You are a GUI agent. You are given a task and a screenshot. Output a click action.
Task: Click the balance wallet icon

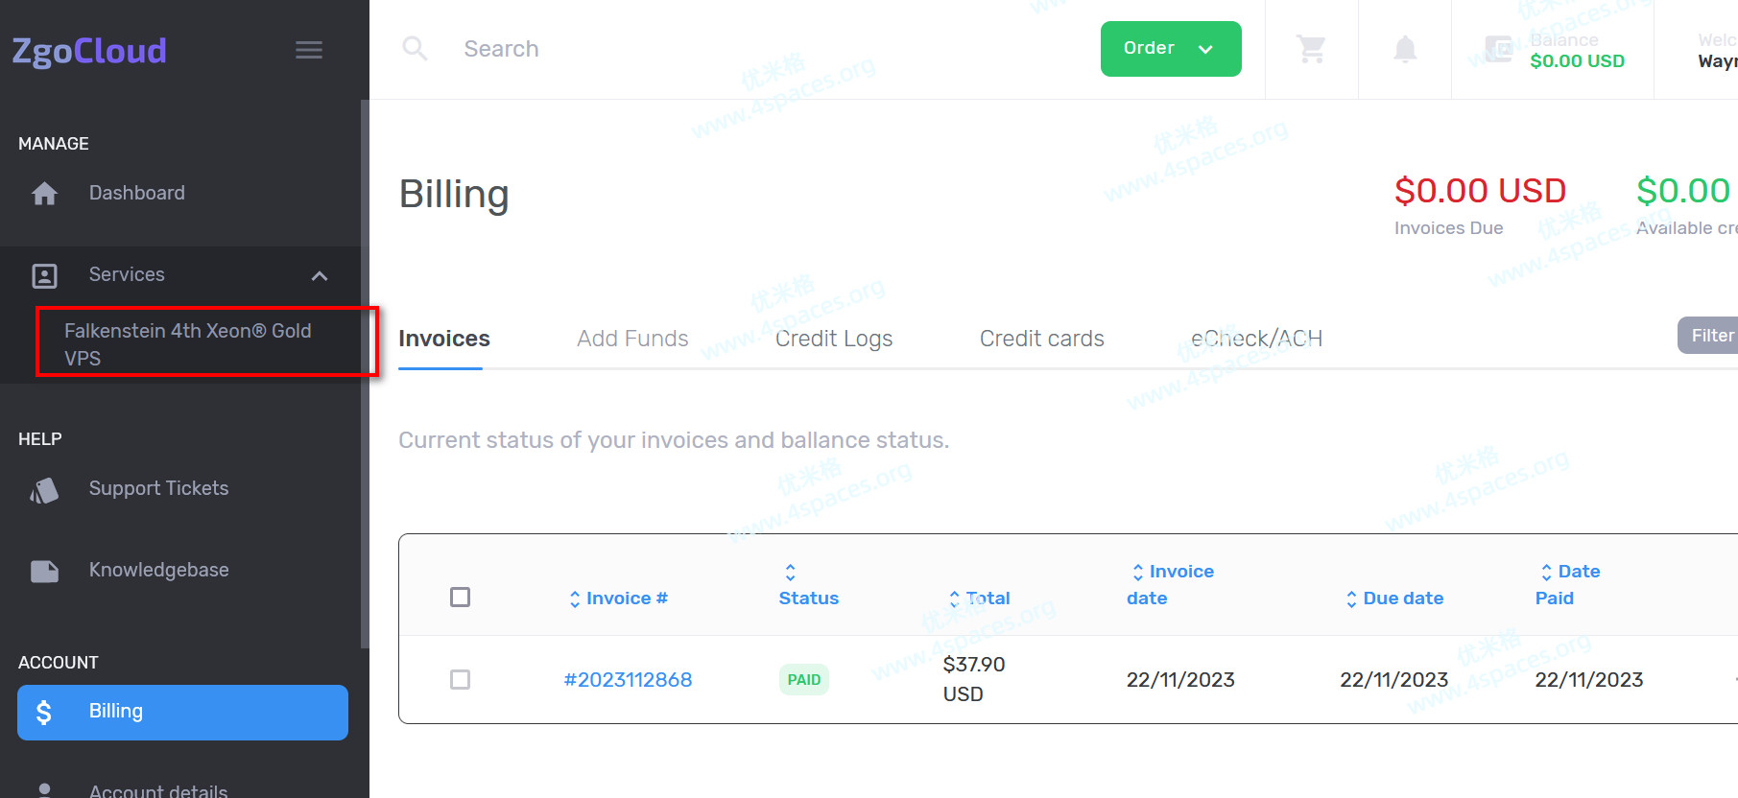point(1498,49)
